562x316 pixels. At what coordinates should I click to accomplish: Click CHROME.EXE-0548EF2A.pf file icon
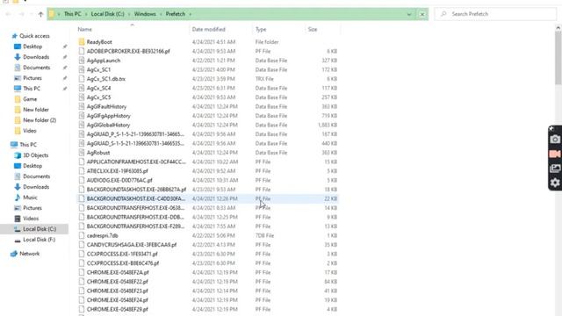point(82,272)
